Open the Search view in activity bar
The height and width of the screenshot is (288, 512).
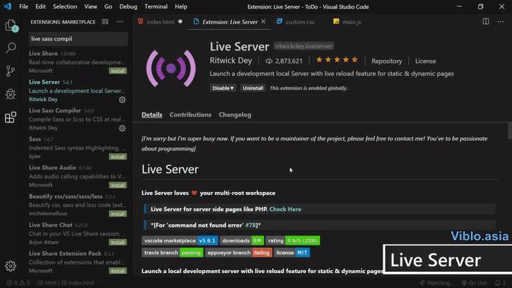point(11,48)
